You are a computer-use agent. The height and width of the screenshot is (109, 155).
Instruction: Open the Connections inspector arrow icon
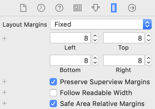[x=132, y=8]
